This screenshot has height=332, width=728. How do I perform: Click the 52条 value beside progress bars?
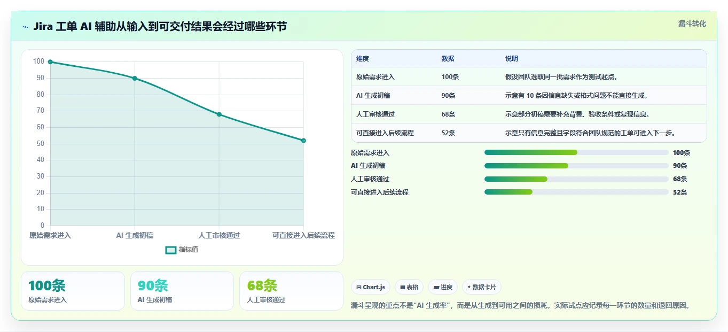[680, 192]
